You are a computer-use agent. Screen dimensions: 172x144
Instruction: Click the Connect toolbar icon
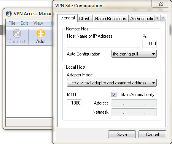point(17,33)
